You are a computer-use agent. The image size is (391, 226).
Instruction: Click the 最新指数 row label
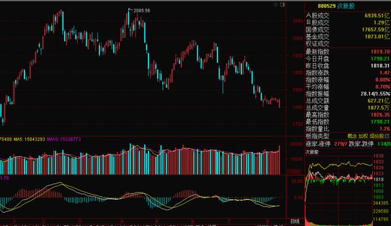coord(318,52)
